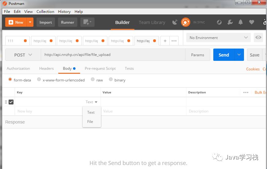Click the row drag handle icon
The image size is (267, 169).
pos(6,102)
